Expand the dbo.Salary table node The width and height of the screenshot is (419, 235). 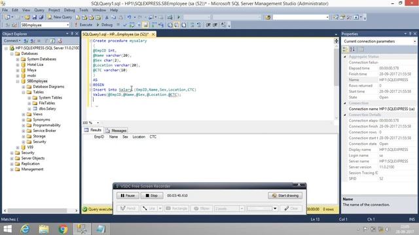click(x=29, y=109)
